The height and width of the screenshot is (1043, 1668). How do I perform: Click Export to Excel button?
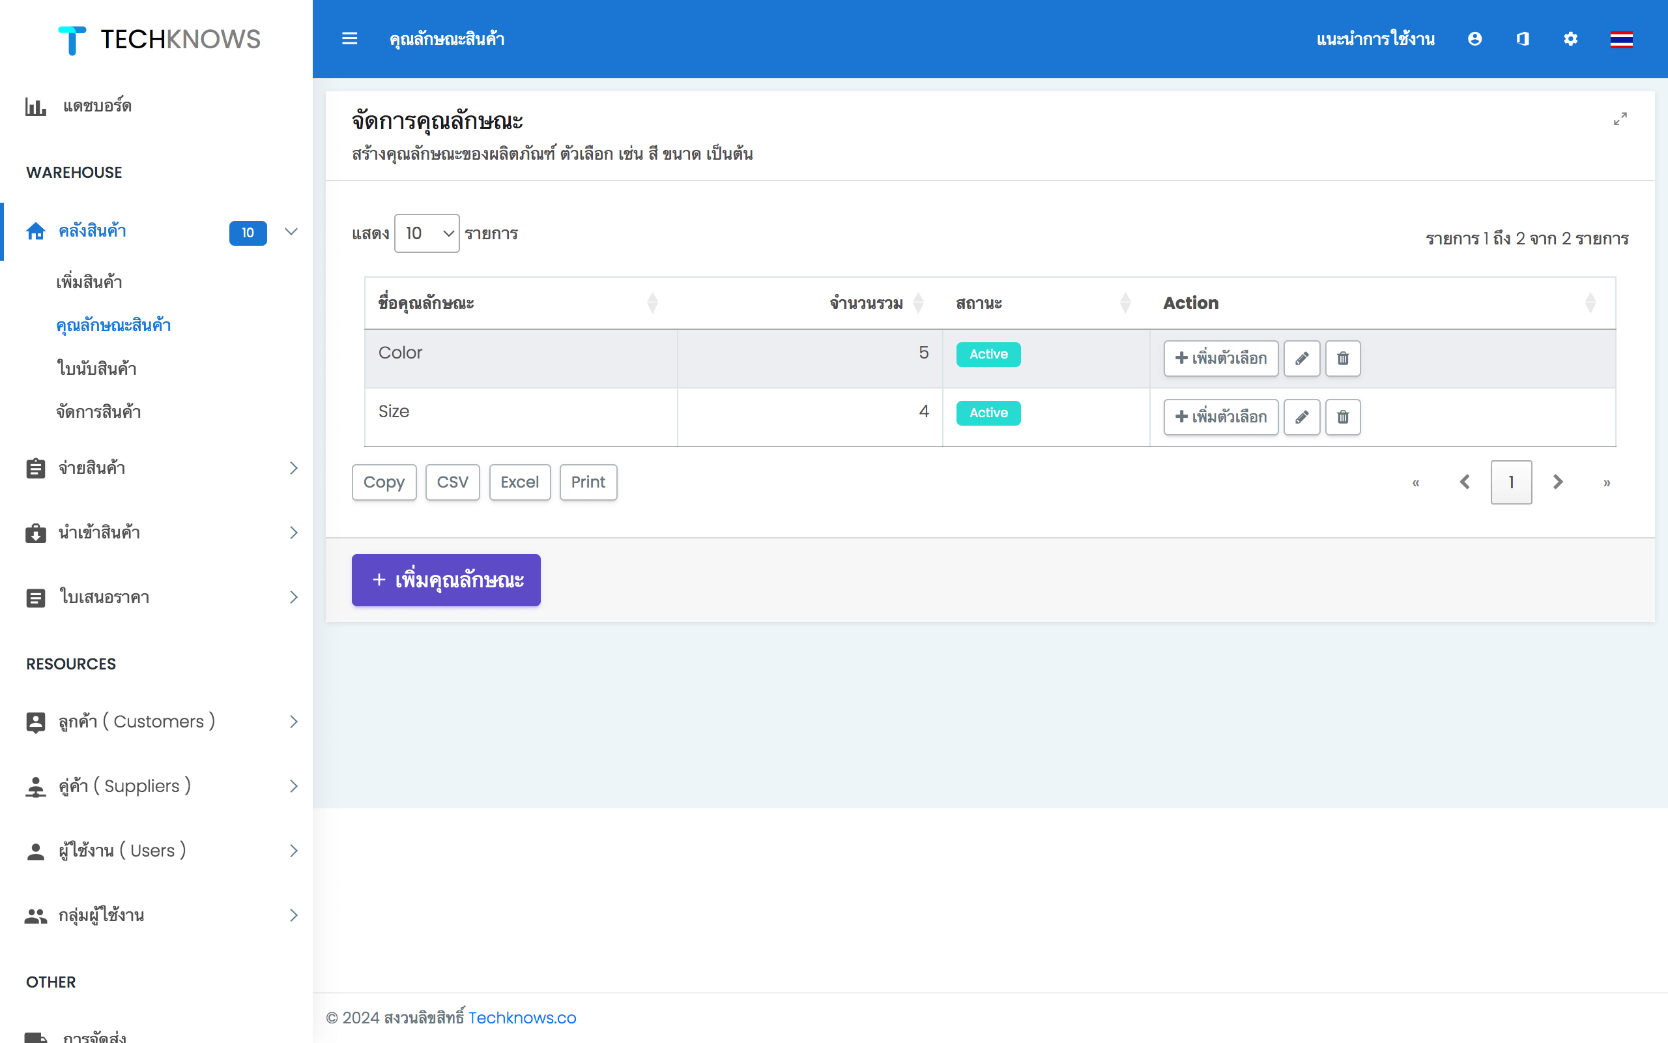pos(520,480)
